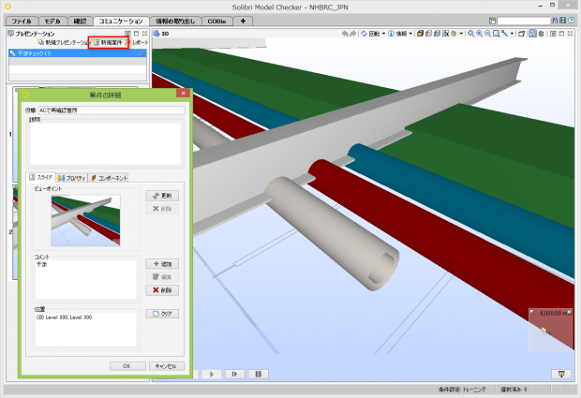Screen dimensions: 581x398
Task: Click the window-stack icon in 3D toolbar
Action: tap(521, 34)
